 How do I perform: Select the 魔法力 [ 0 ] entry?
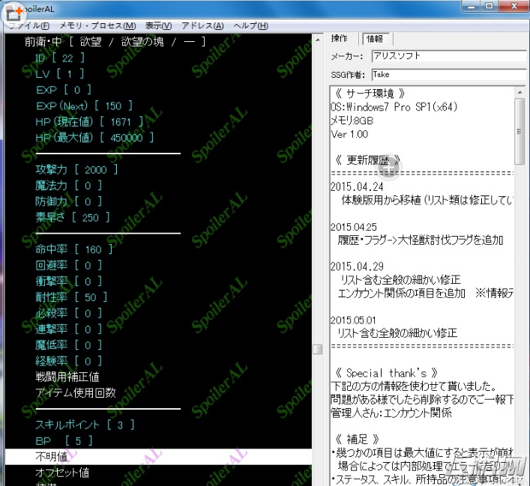[69, 186]
